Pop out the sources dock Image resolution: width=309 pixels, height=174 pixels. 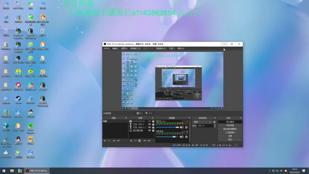coord(153,118)
